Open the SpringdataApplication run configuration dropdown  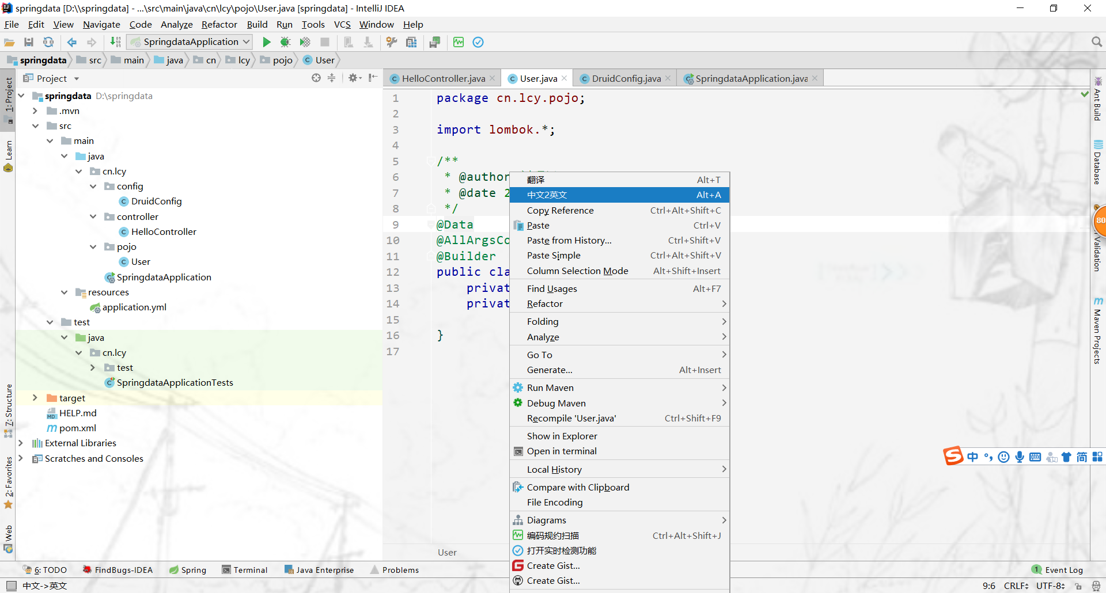pos(190,42)
